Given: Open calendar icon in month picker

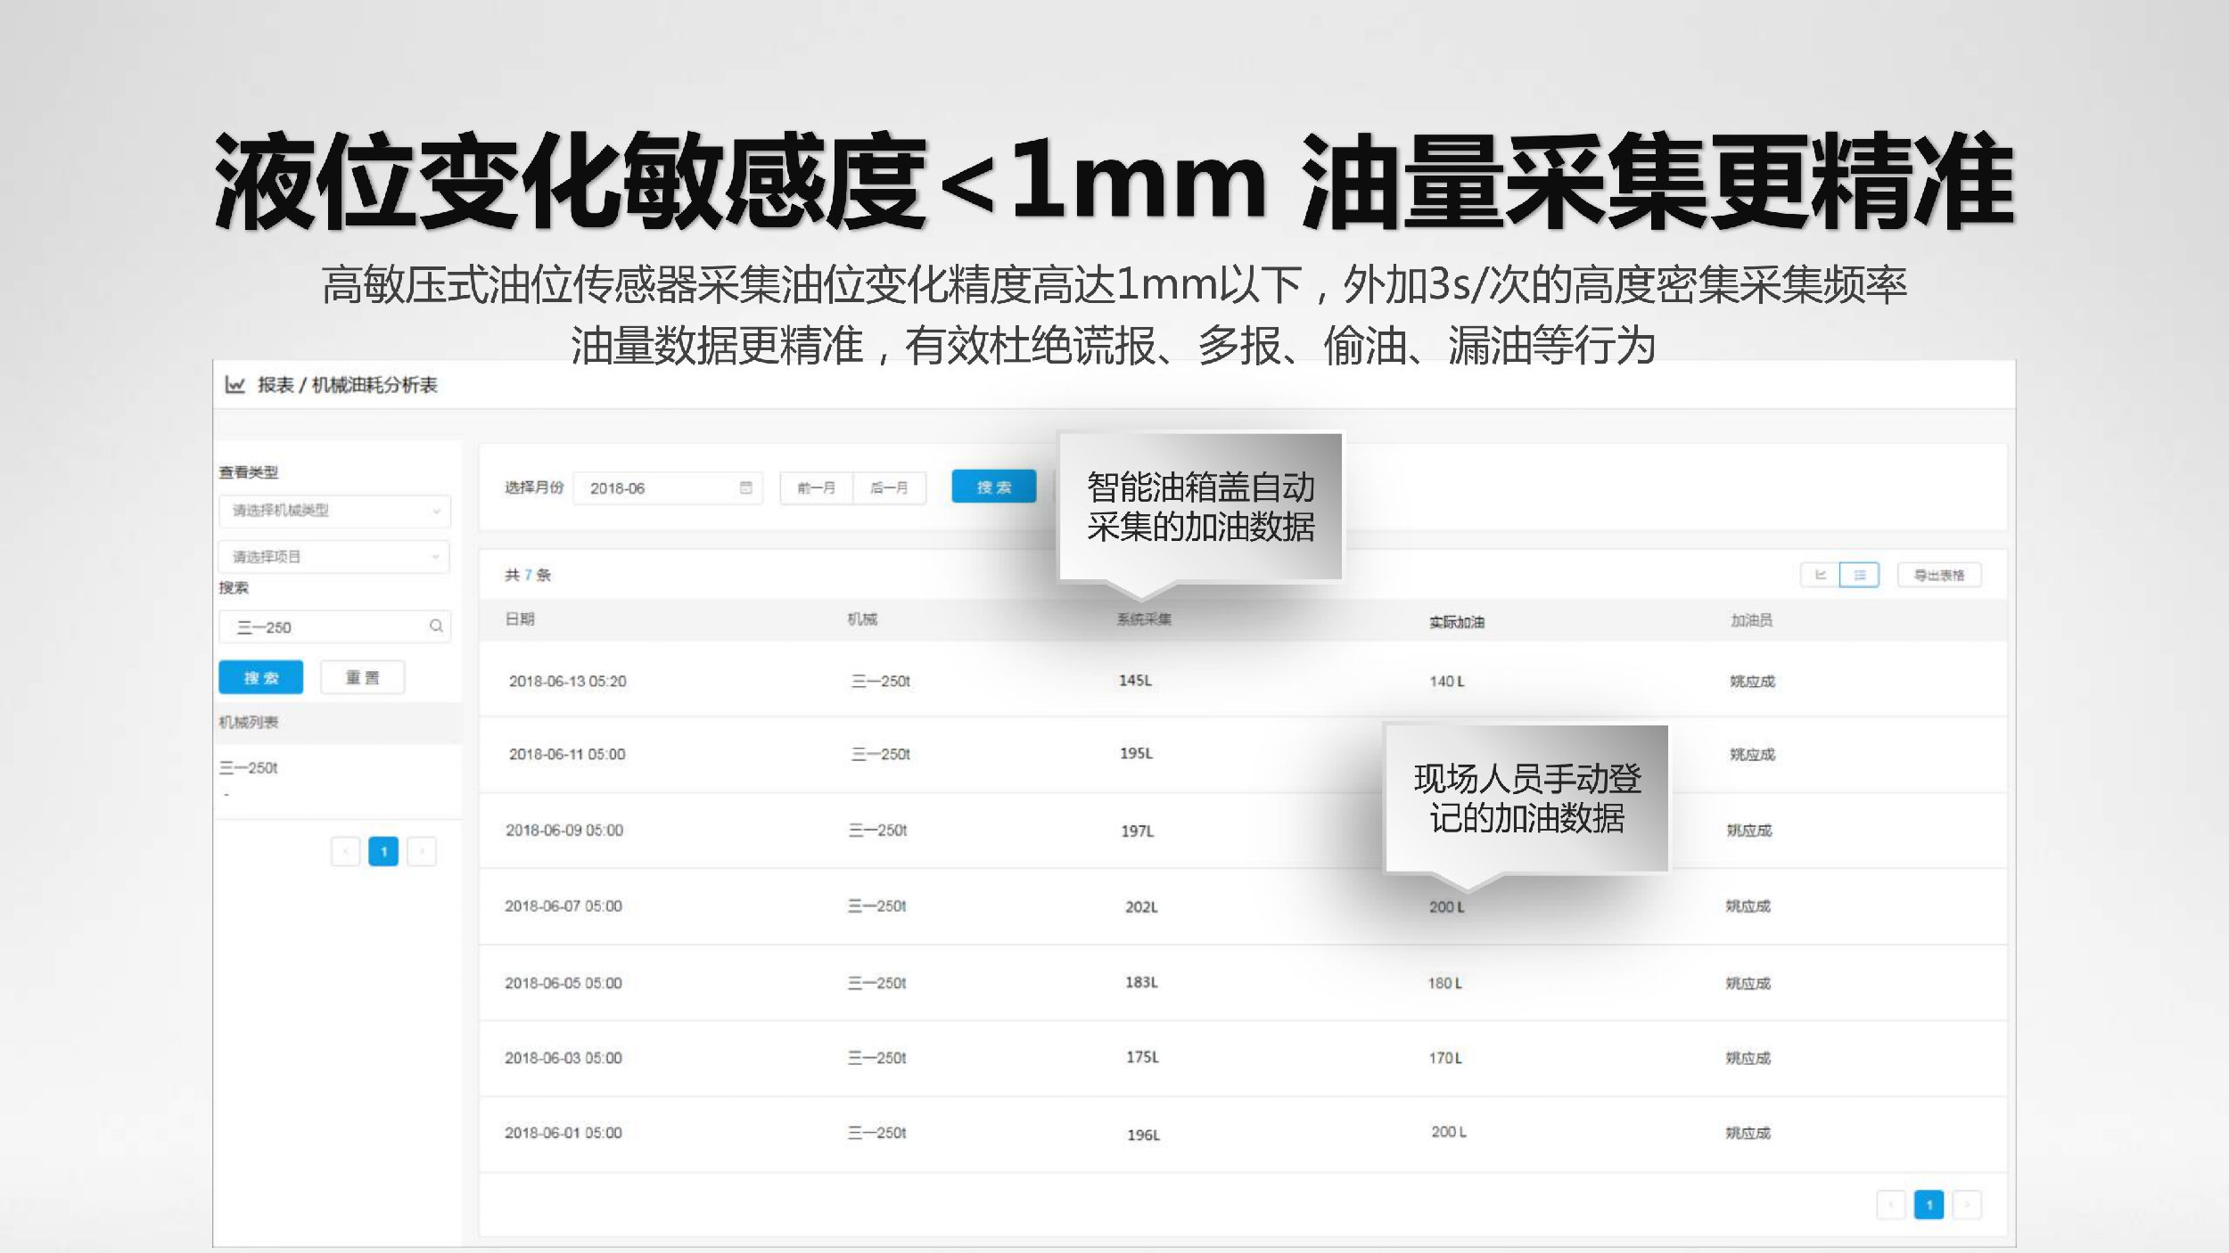Looking at the screenshot, I should tap(745, 487).
